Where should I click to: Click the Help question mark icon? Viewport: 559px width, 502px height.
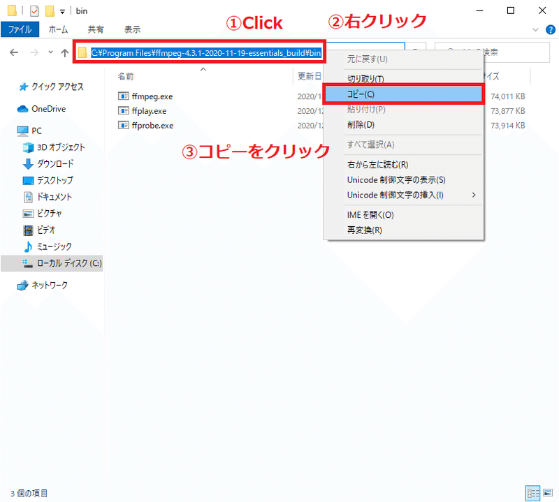click(551, 29)
